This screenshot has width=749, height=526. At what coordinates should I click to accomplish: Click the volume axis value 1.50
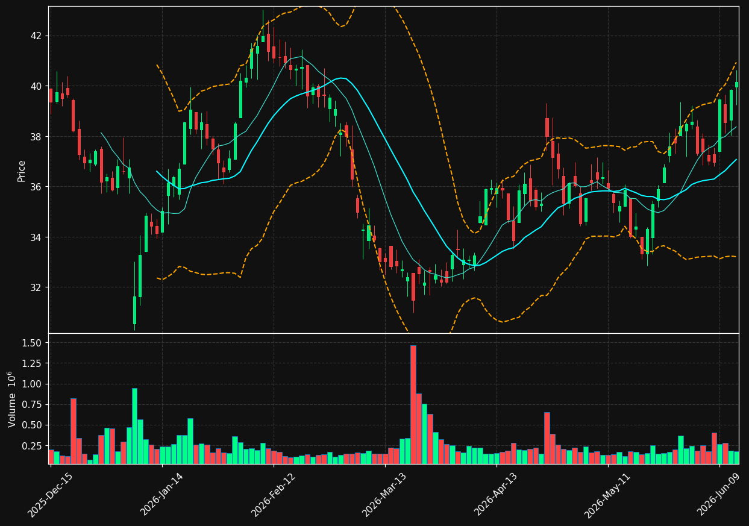(33, 343)
